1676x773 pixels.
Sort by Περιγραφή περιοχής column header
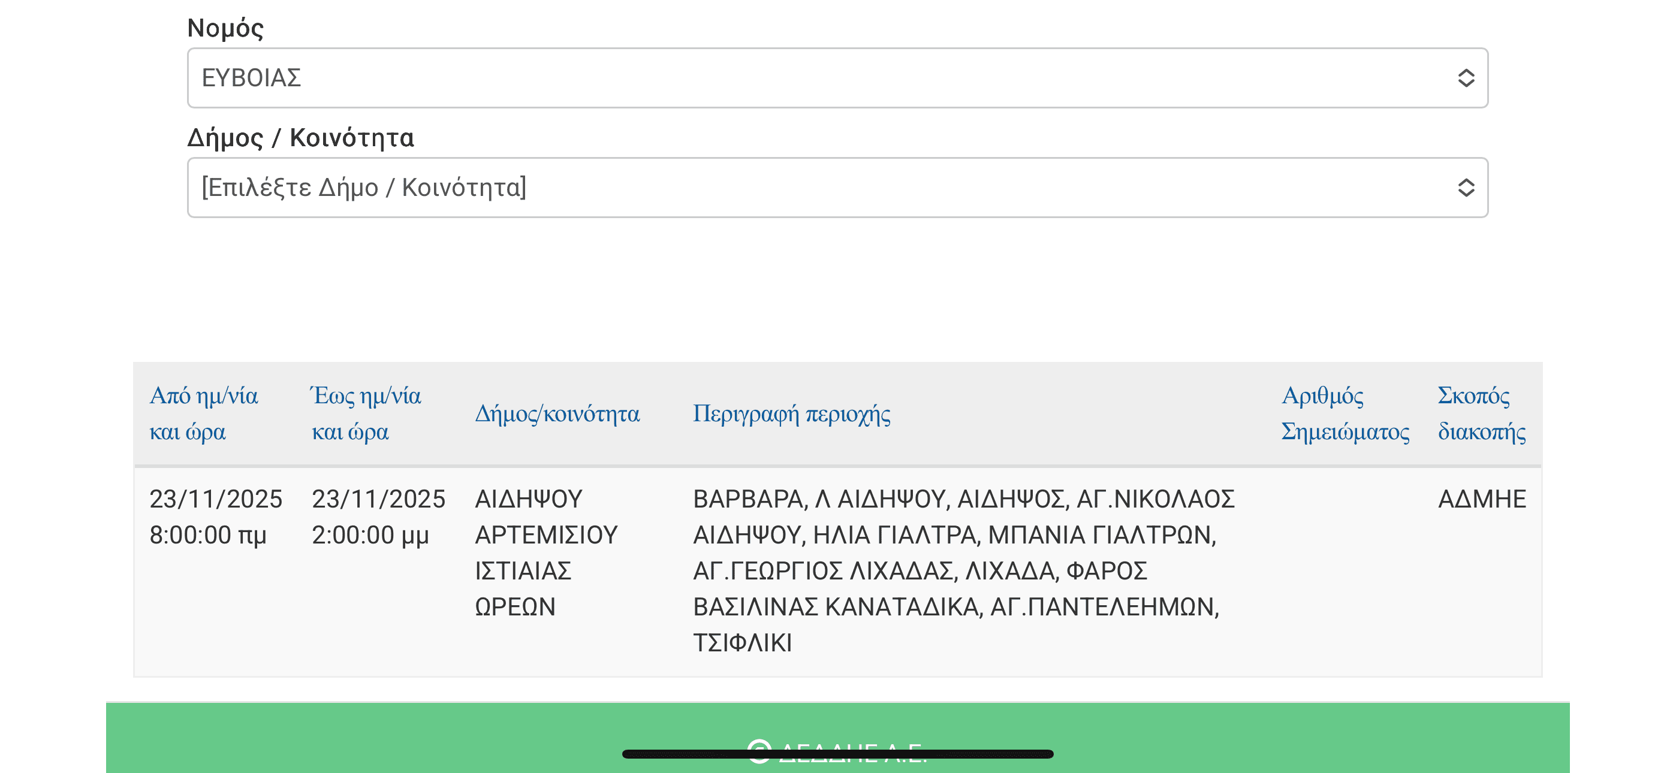(791, 413)
